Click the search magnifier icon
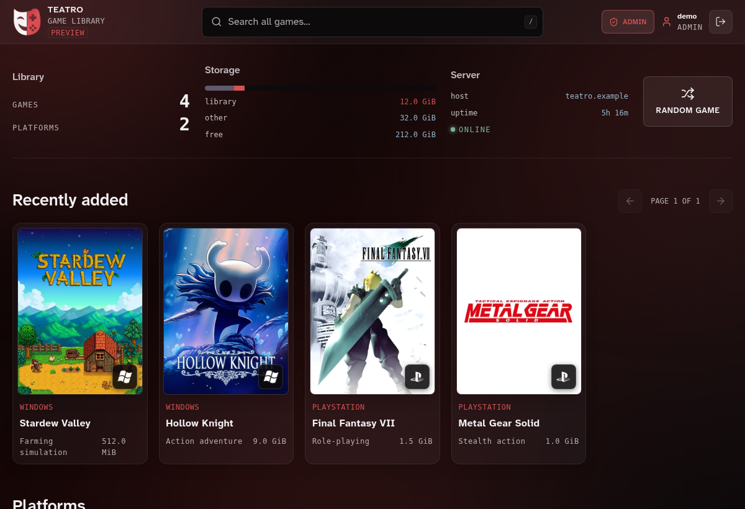Viewport: 745px width, 509px height. 217,22
